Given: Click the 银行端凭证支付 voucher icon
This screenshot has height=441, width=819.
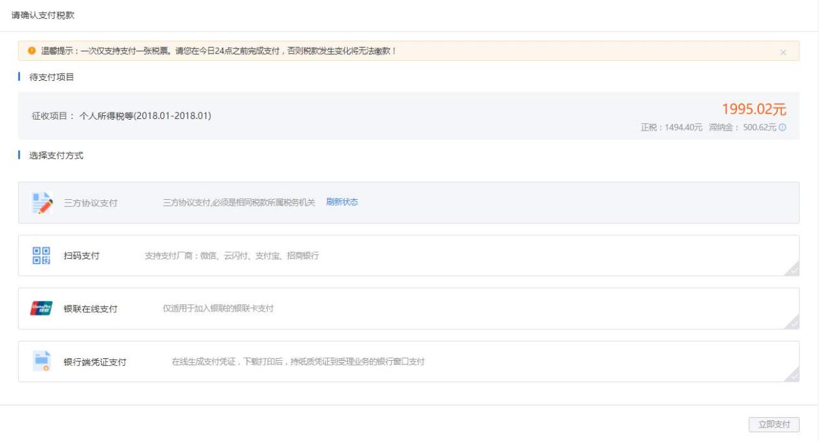Looking at the screenshot, I should (x=41, y=361).
